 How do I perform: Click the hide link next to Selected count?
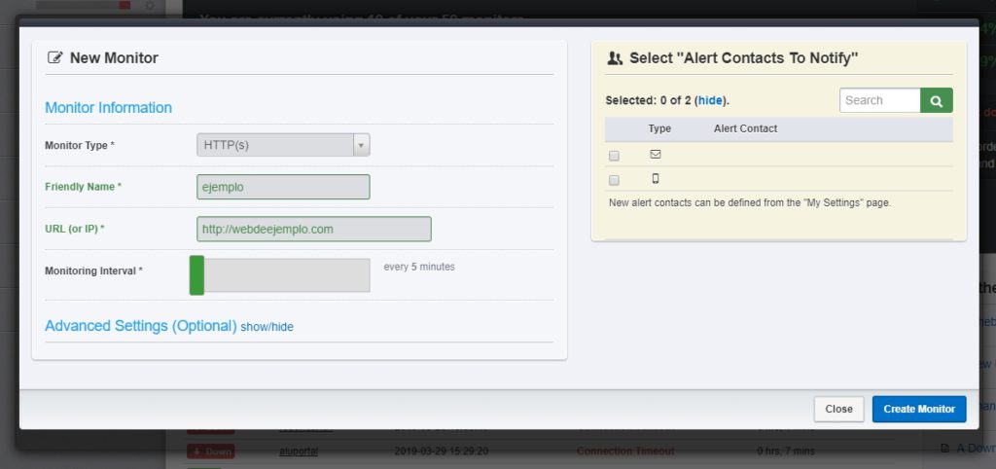click(x=710, y=100)
